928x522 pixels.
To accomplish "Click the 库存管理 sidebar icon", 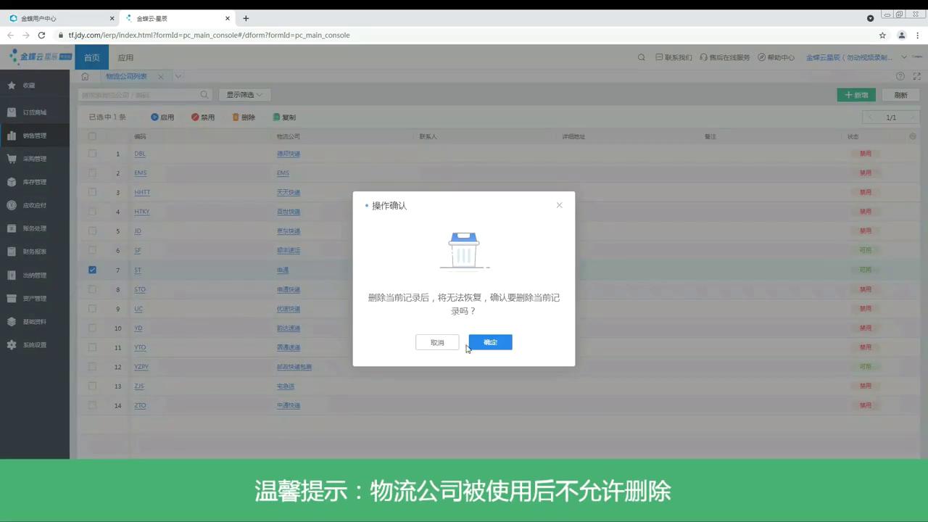I will tap(11, 181).
